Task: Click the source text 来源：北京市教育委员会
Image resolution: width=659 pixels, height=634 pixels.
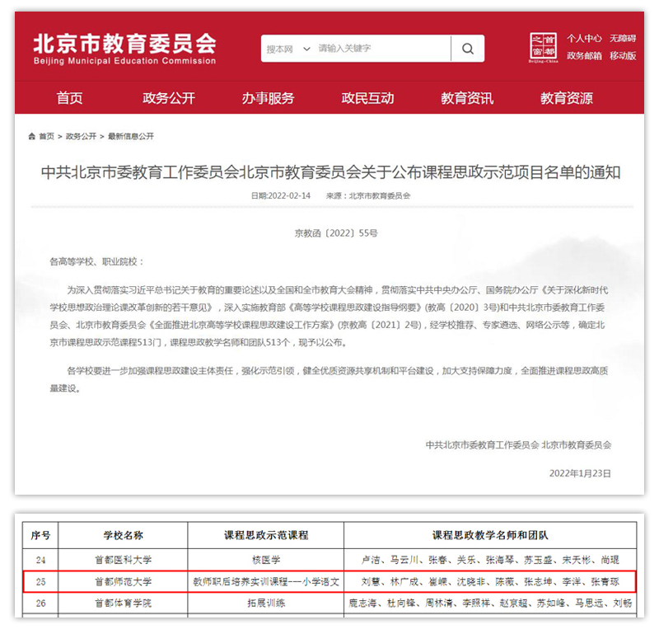Action: pyautogui.click(x=368, y=195)
